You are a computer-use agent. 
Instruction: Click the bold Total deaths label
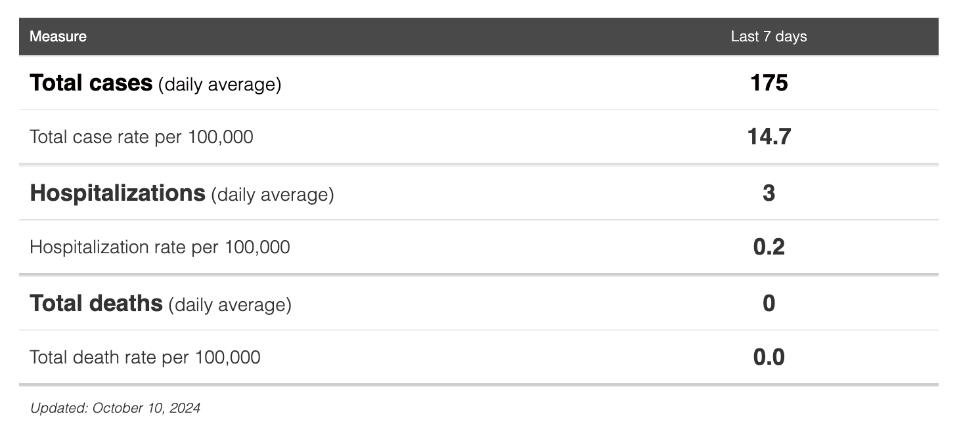click(96, 304)
